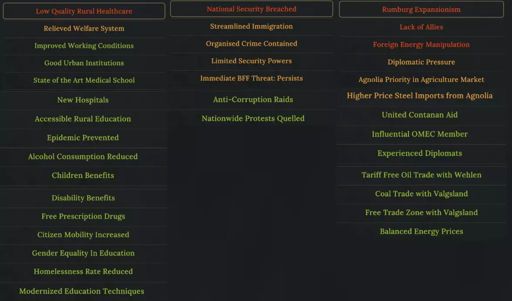Open the Rumburg Expansionism header box
The width and height of the screenshot is (512, 301).
point(421,10)
